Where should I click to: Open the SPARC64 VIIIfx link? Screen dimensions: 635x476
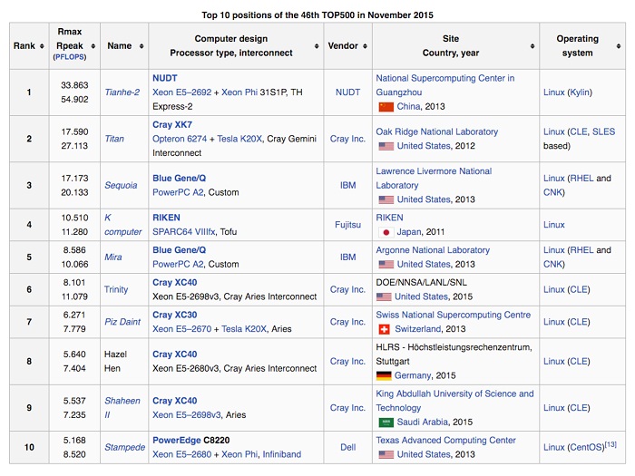point(184,232)
